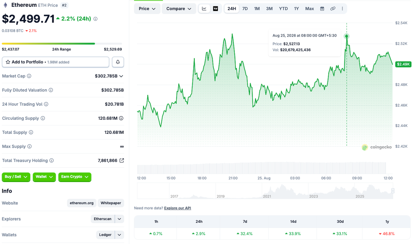Click the 30d performance column header
The height and width of the screenshot is (244, 413).
[x=340, y=221]
